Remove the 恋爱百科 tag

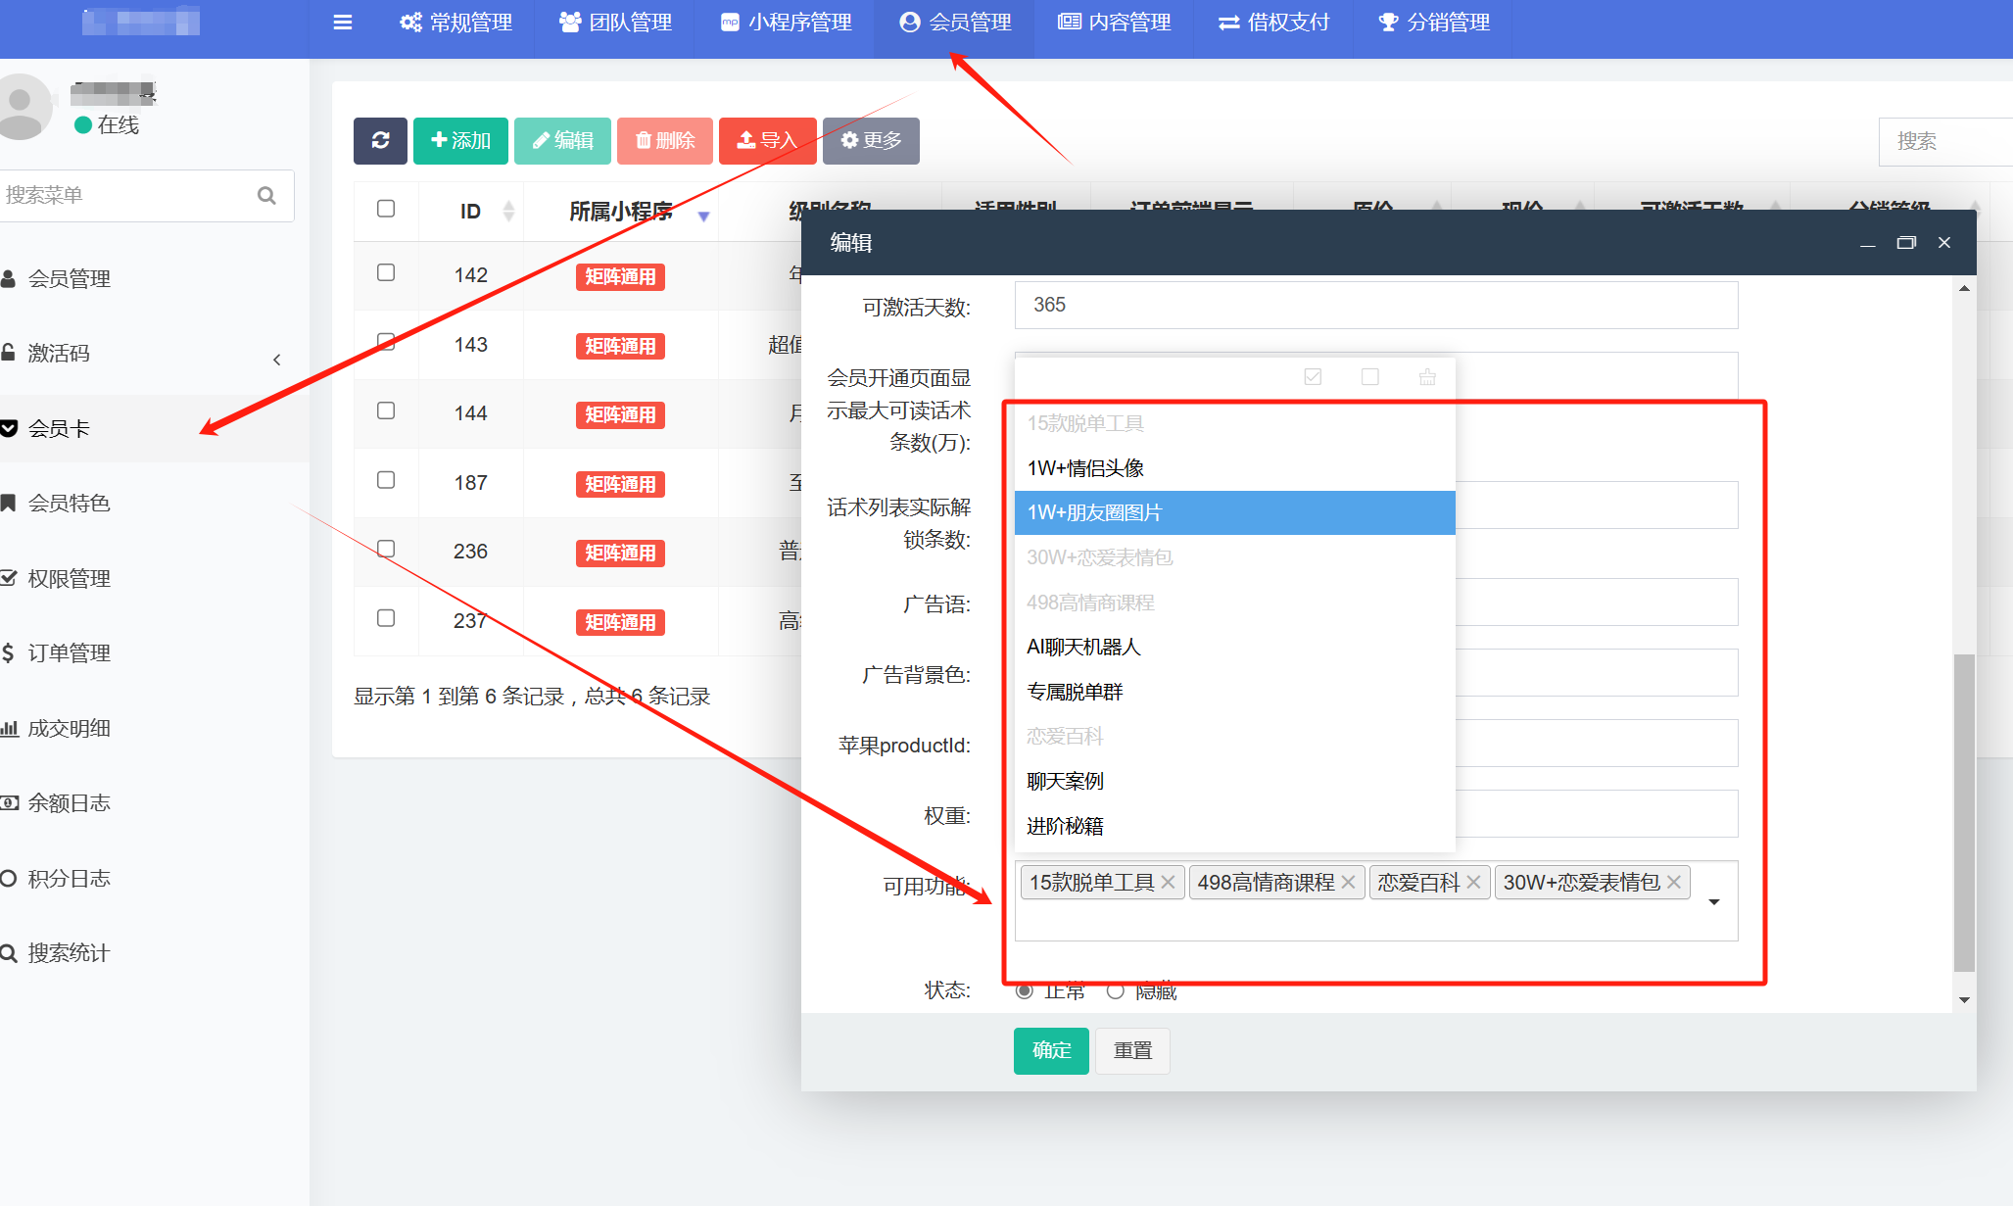click(1473, 883)
